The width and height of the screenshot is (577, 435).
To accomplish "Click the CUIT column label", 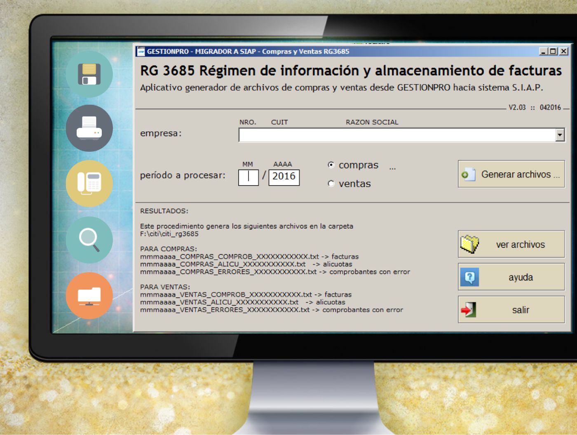I will point(279,122).
